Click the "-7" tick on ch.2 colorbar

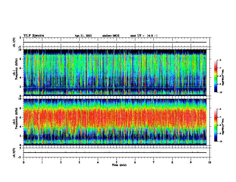[220, 117]
